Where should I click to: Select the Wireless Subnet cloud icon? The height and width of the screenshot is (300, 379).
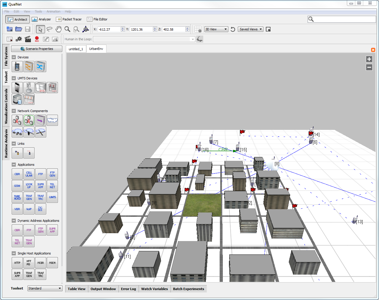[52, 120]
